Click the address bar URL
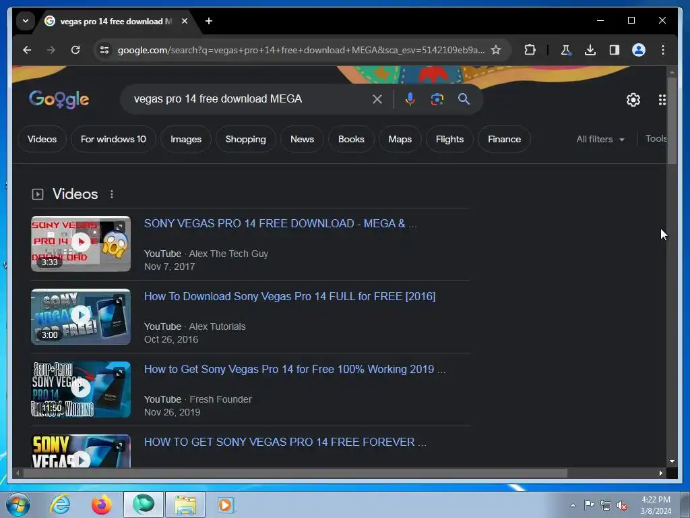Screen dimensions: 690x518 pos(301,50)
